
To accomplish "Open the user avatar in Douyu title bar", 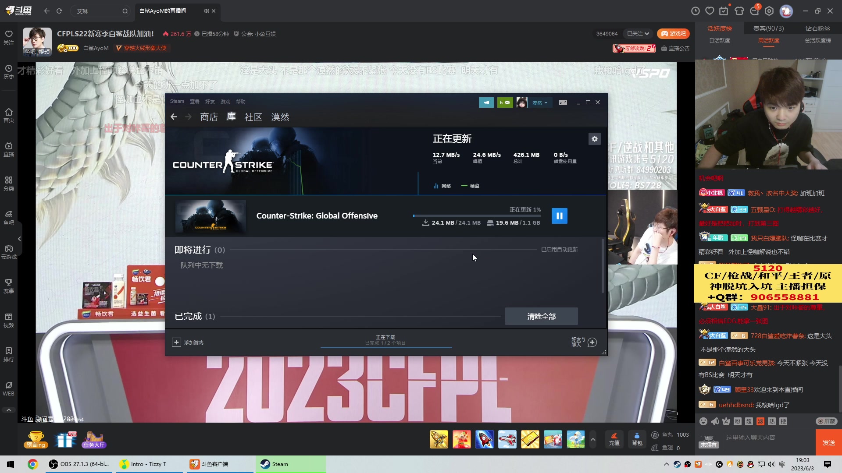I will click(x=786, y=11).
